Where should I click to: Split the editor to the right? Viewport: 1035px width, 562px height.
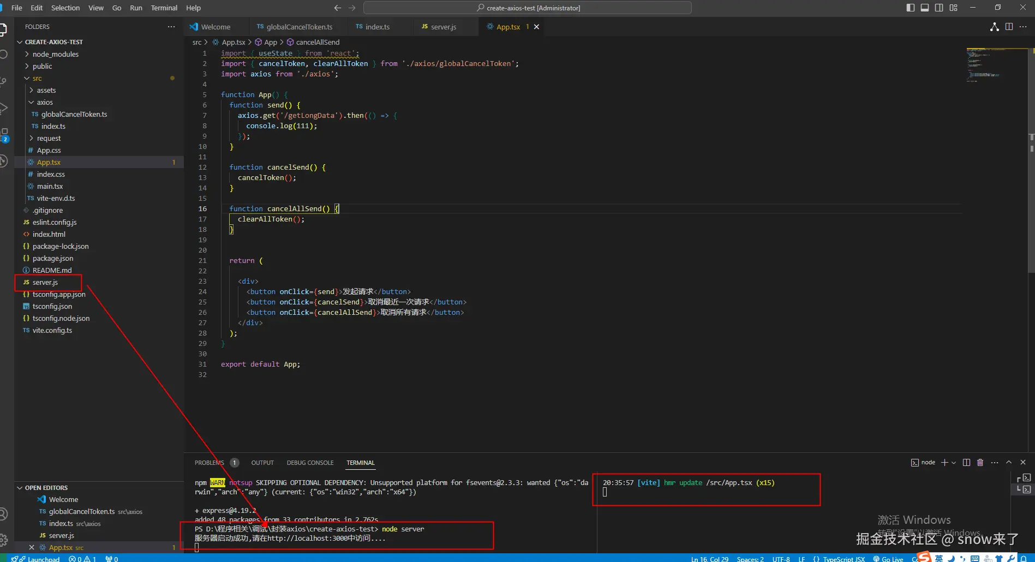(1009, 27)
